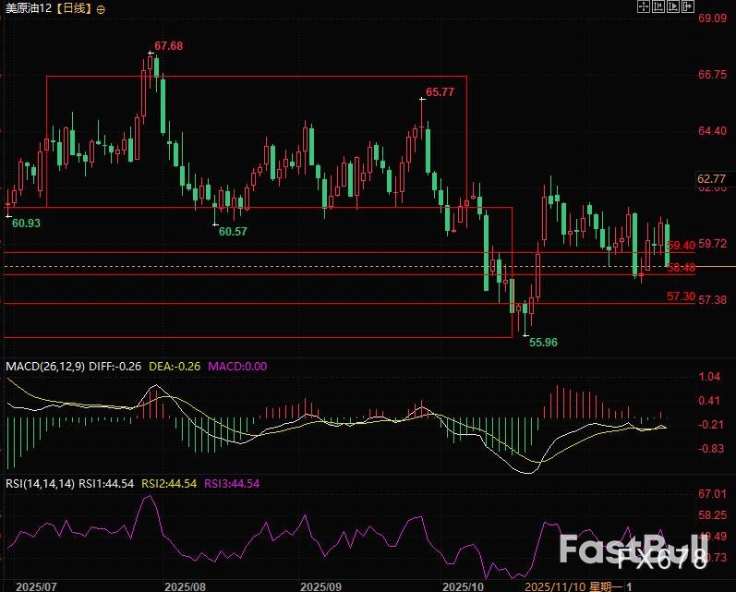Screen dimensions: 736x592
Task: Click the exit arrow icon at top right
Action: (x=686, y=6)
